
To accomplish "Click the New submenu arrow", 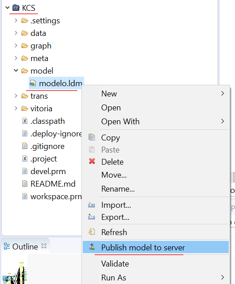I will click(222, 93).
